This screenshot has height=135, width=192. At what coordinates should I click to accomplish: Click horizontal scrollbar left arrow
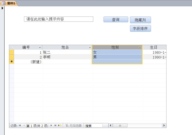[x=110, y=125]
